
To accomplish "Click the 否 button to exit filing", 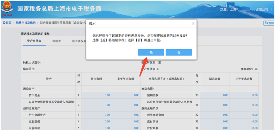I will click(178, 53).
